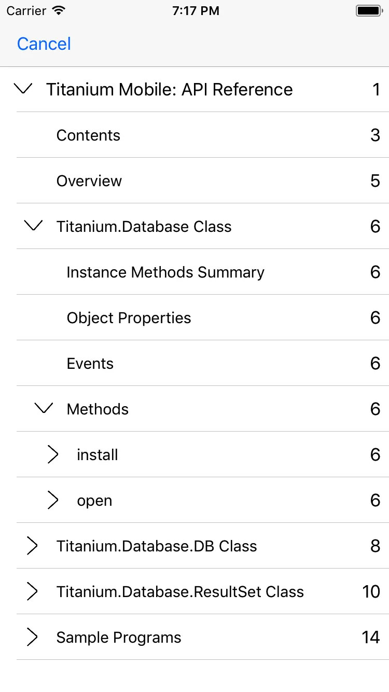Expand the Sample Programs chevron

[x=33, y=637]
